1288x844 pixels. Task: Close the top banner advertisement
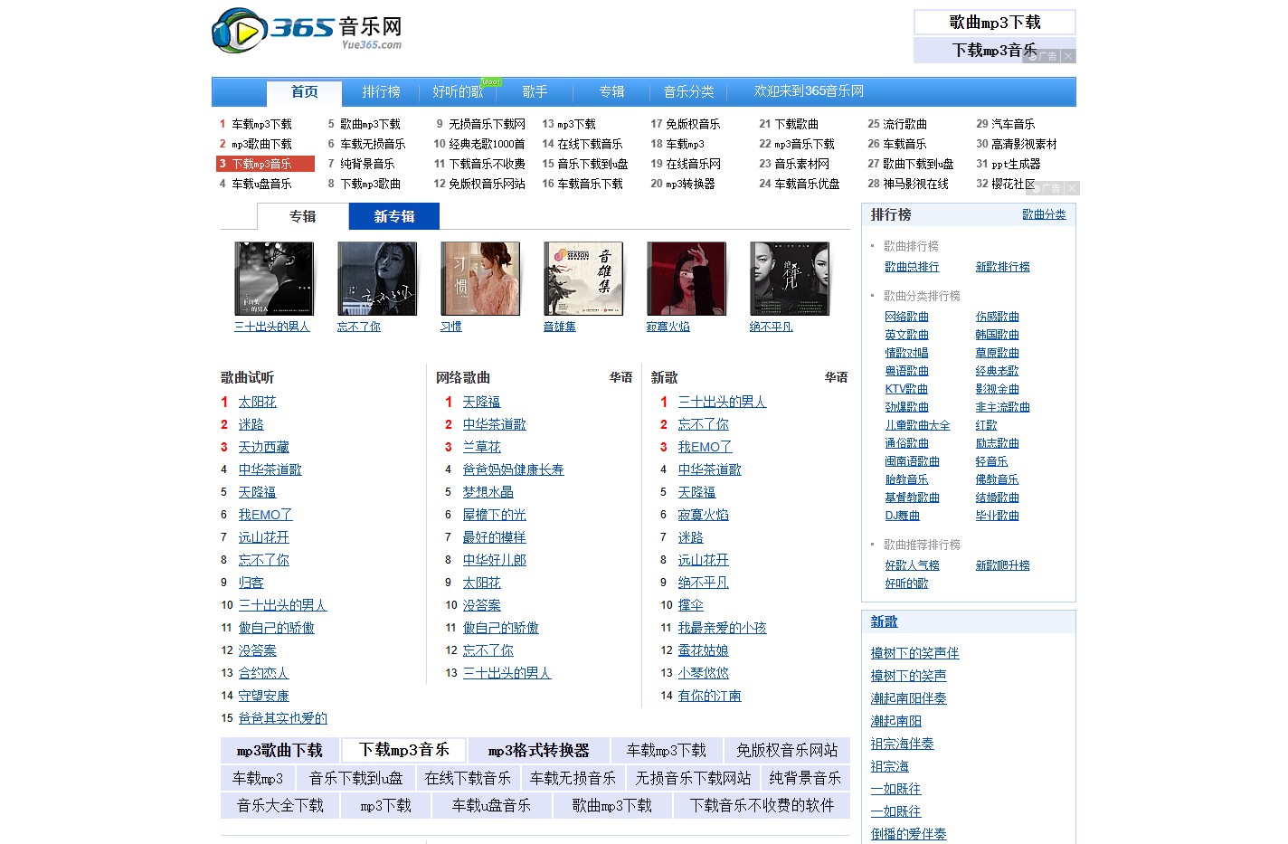(1068, 56)
